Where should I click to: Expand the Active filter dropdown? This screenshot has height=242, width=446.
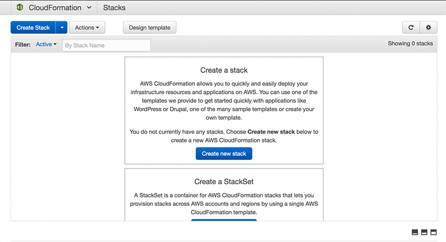[x=46, y=45]
